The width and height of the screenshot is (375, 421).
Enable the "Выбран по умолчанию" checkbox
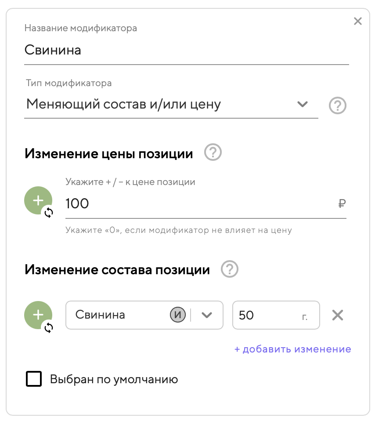[x=34, y=379]
